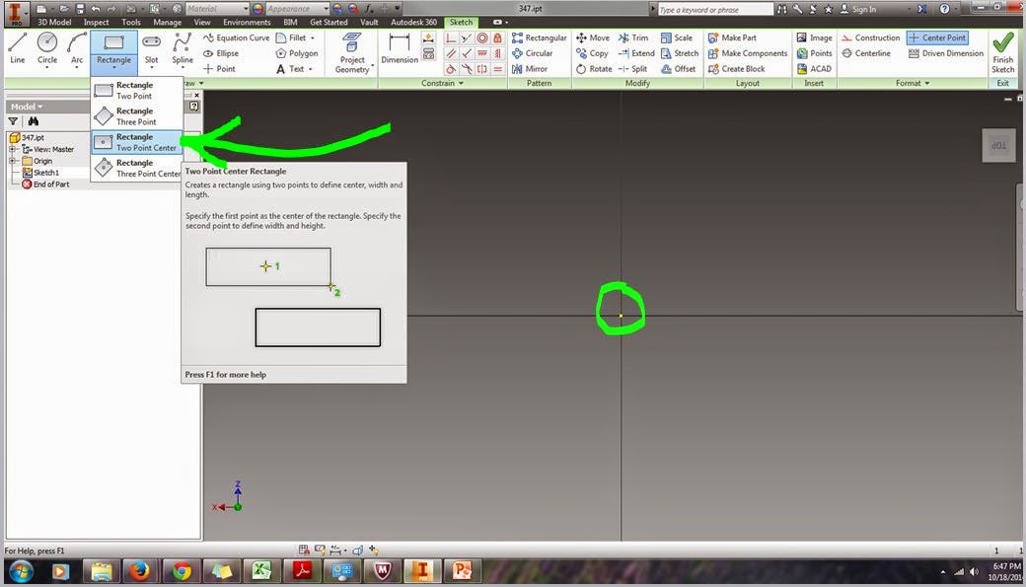Open the 3D Model ribbon tab
Image resolution: width=1026 pixels, height=587 pixels.
53,23
